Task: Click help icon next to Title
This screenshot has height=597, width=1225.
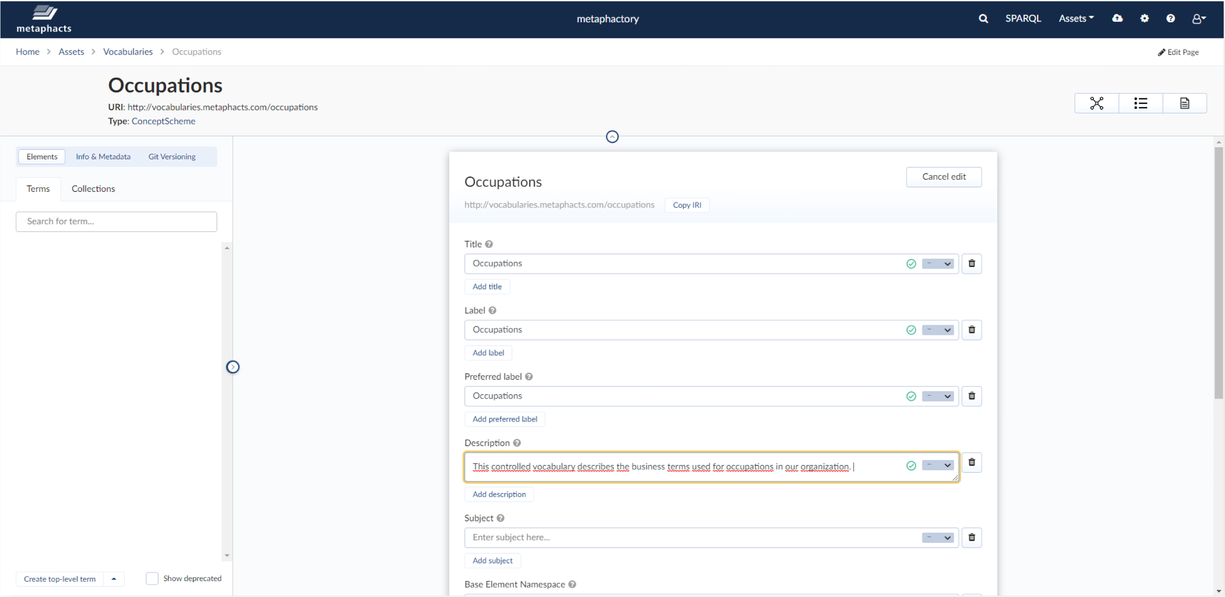Action: pos(489,244)
